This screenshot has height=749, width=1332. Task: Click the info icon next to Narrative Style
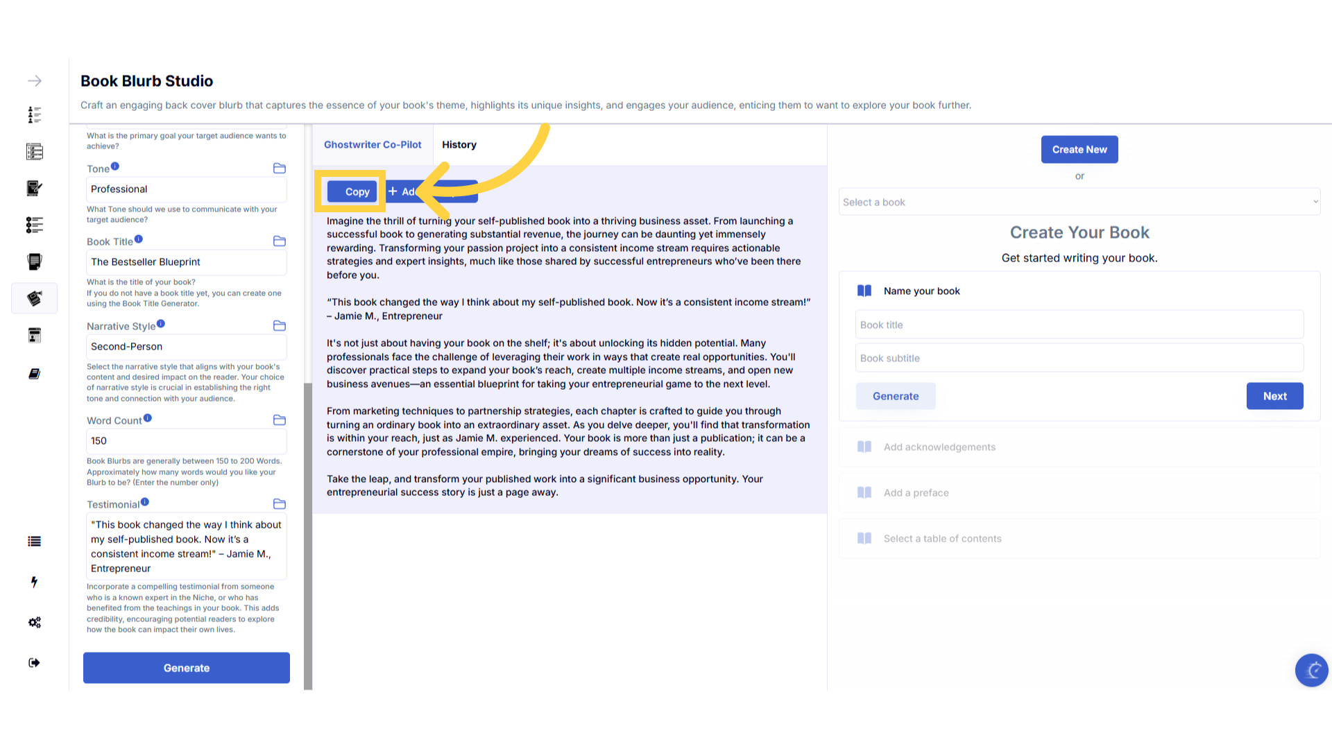(x=161, y=324)
